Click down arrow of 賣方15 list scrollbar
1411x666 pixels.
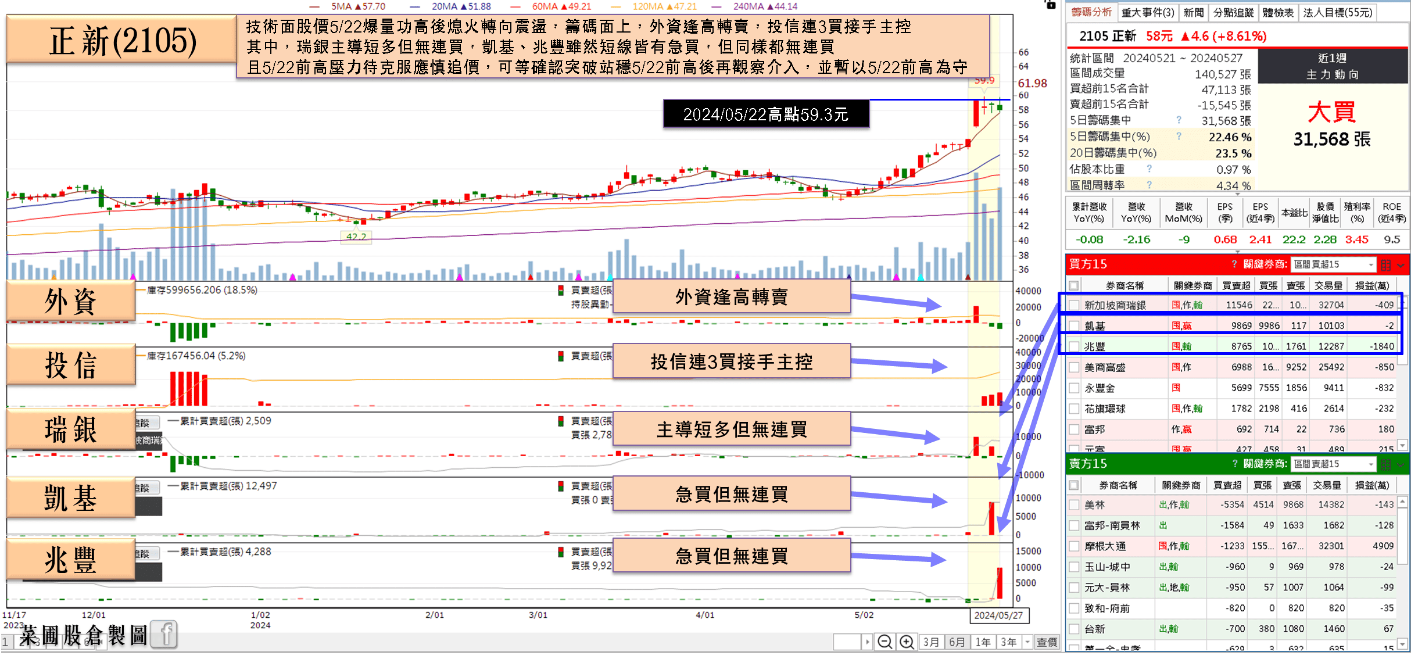coord(1402,643)
